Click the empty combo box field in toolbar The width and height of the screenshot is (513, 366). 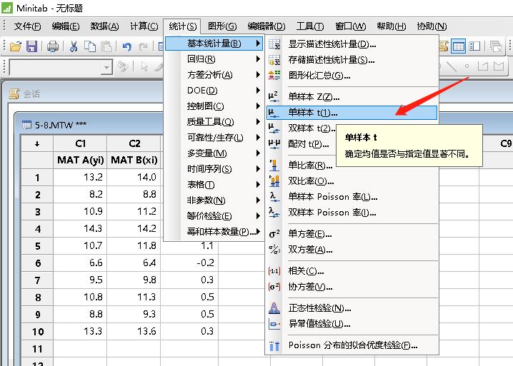pos(56,68)
